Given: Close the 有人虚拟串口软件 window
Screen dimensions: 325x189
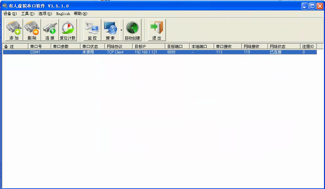Looking at the screenshot, I should [320, 6].
